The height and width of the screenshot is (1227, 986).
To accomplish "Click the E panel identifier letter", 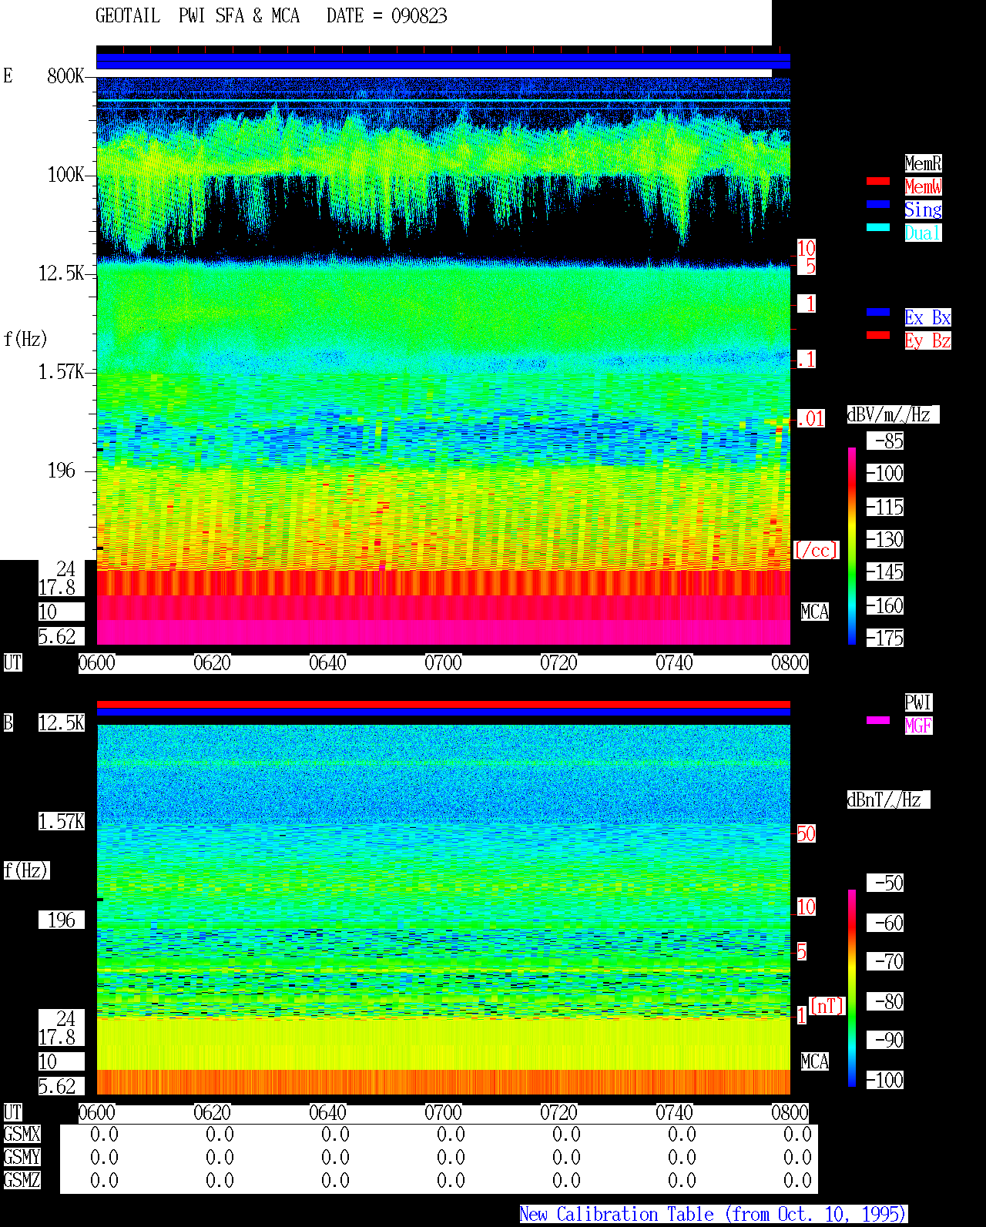I will click(8, 75).
